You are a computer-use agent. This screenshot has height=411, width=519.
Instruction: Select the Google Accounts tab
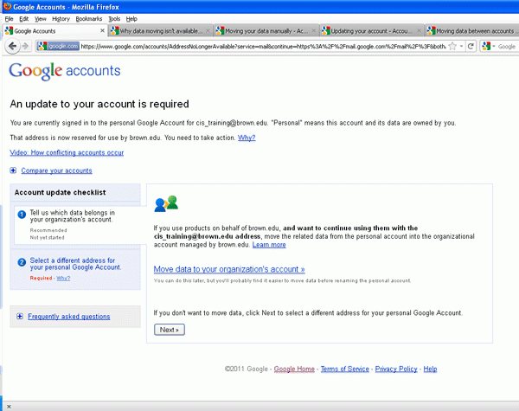pos(55,31)
